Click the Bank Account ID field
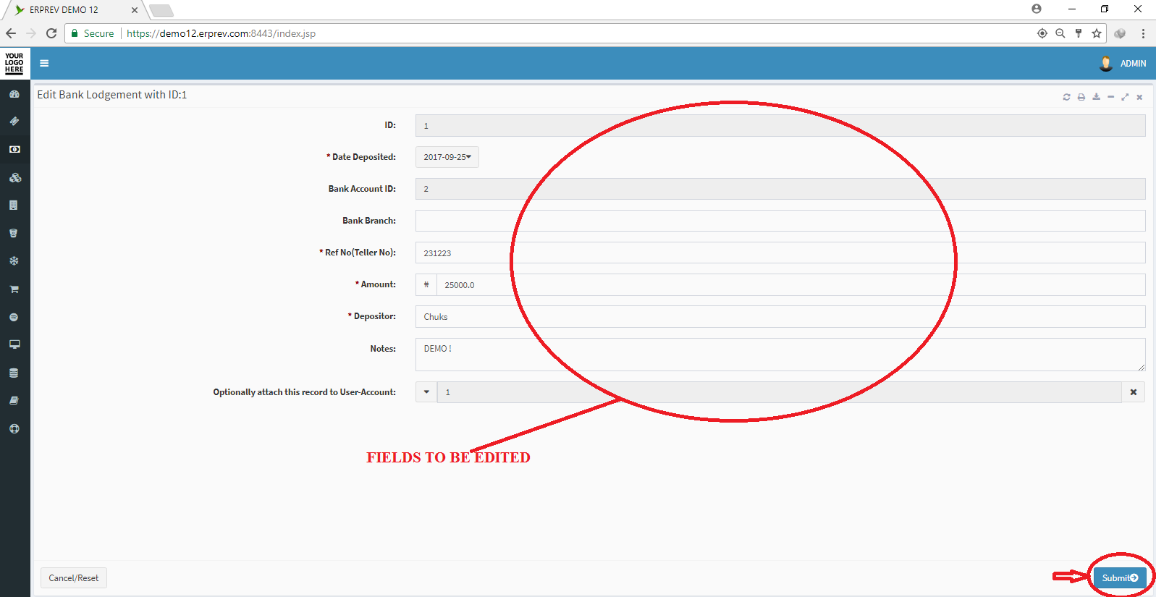The width and height of the screenshot is (1156, 597). click(x=780, y=189)
